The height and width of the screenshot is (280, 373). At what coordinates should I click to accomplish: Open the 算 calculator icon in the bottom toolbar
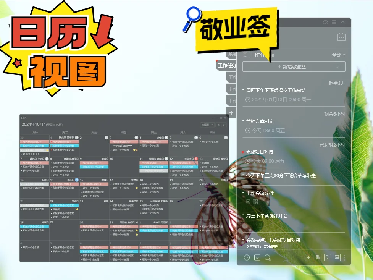tap(337, 258)
